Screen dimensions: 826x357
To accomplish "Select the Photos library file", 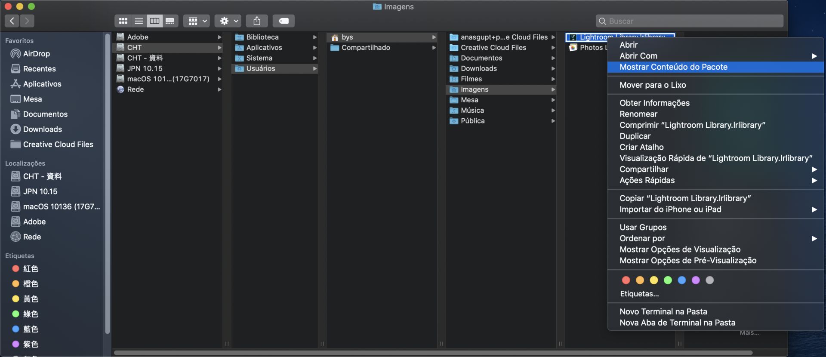I will pos(588,48).
